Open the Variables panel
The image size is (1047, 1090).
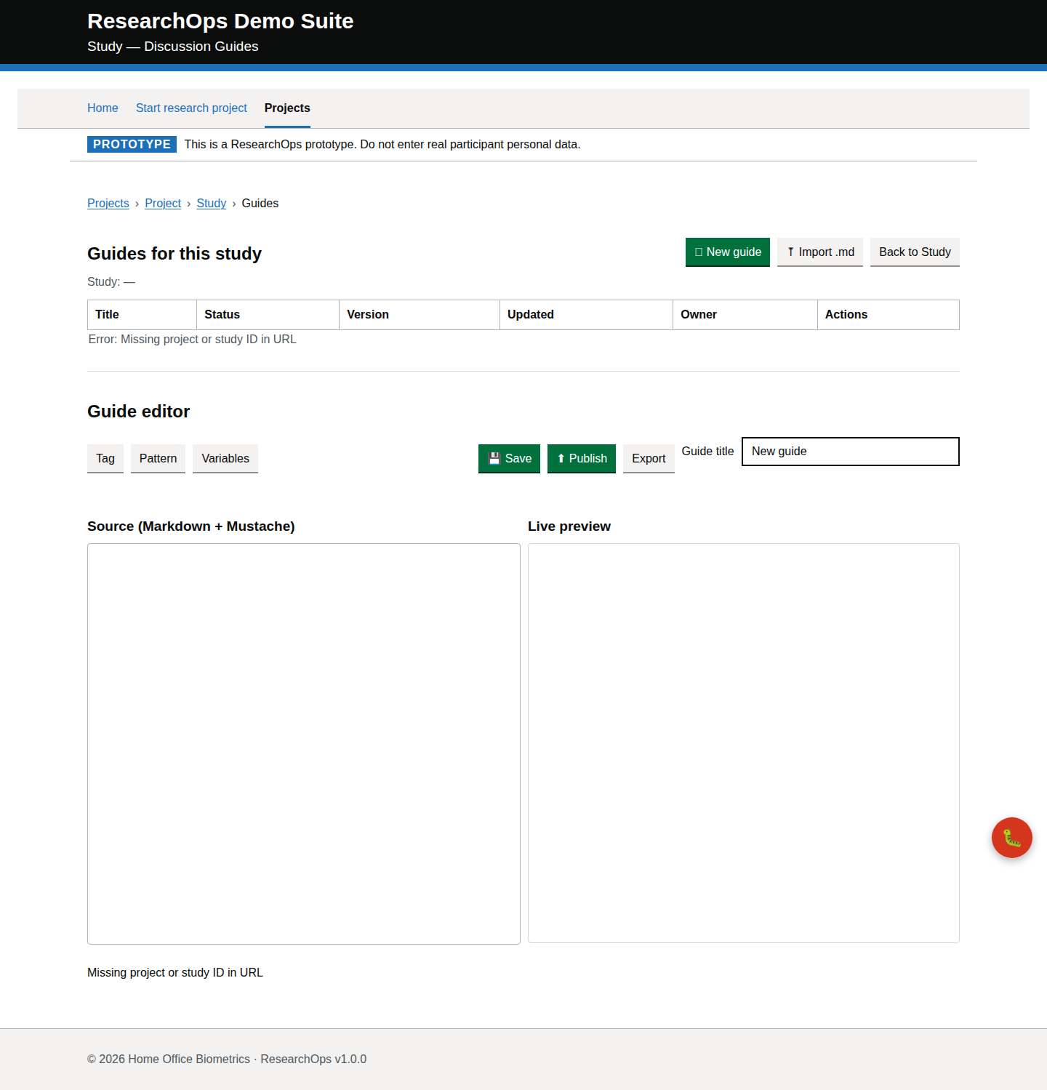point(225,459)
